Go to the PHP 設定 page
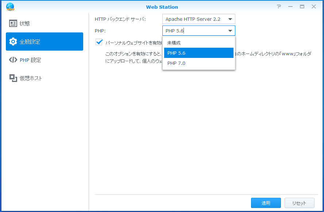This screenshot has height=212, width=324. 45,60
